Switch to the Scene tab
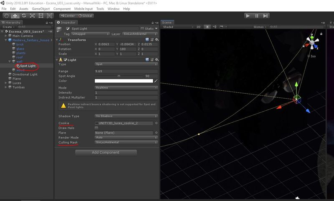Screen dimensions: 334x201 tap(167, 22)
